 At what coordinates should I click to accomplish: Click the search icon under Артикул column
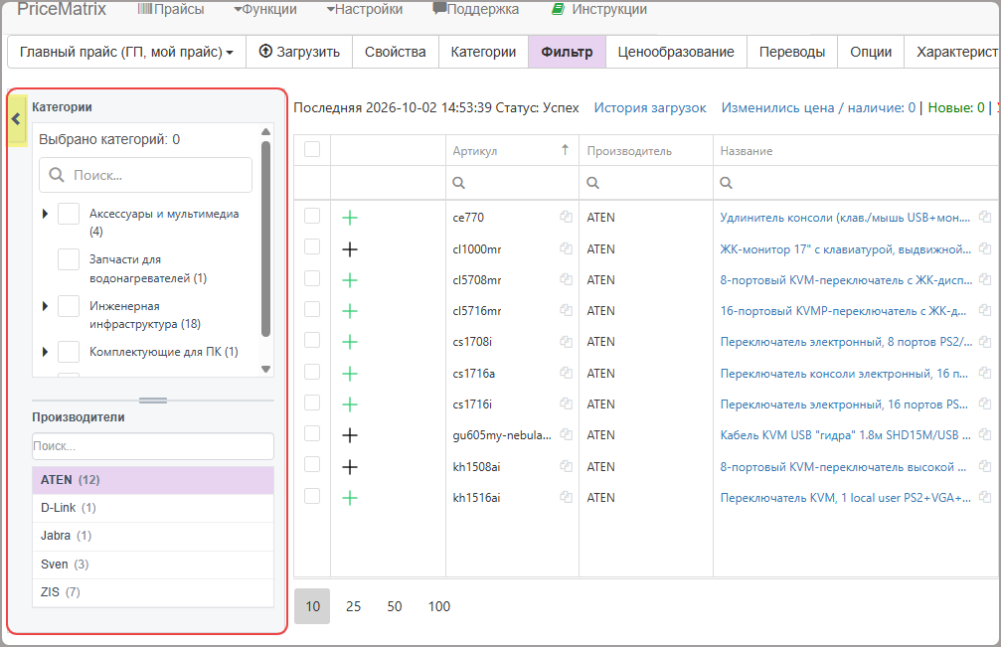point(458,183)
